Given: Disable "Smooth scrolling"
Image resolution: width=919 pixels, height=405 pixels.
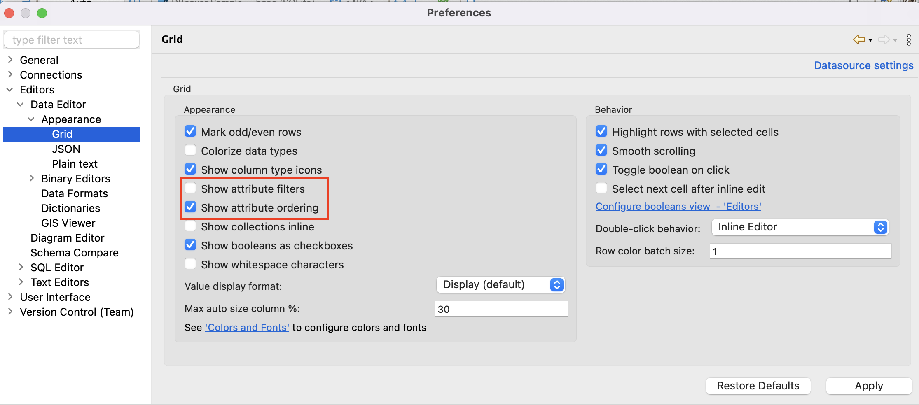Looking at the screenshot, I should point(601,150).
